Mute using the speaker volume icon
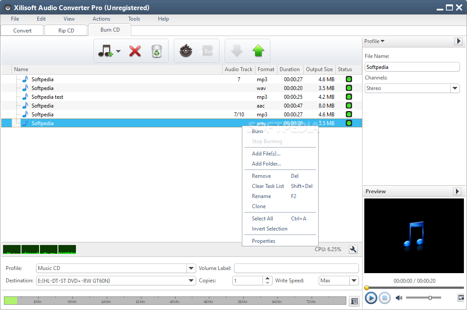Screen dimensions: 467x310 [399, 298]
